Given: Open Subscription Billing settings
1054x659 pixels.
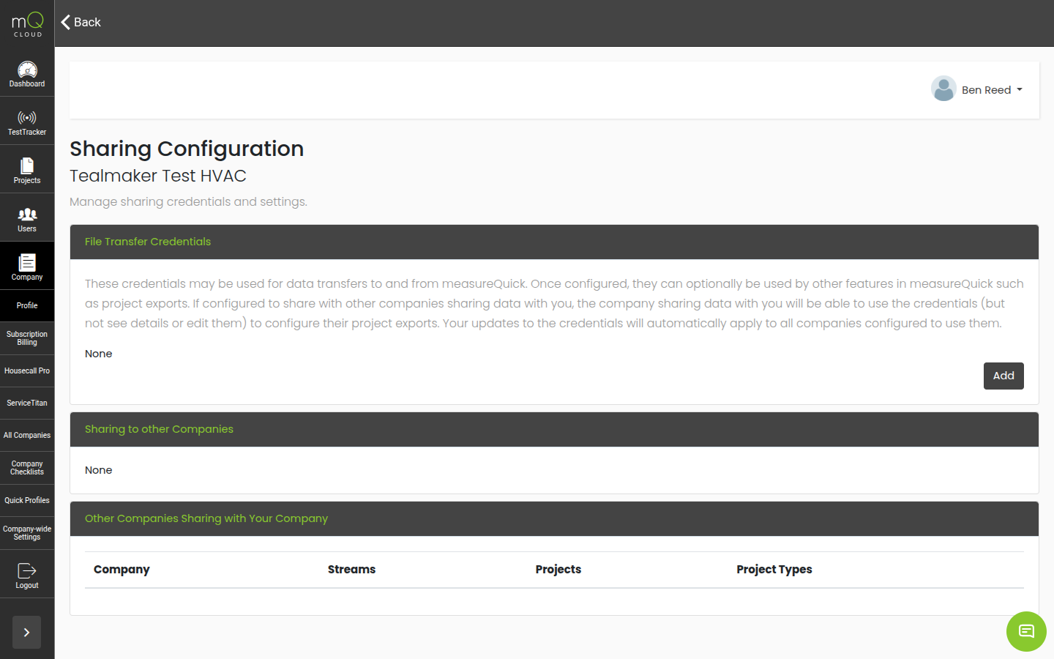Looking at the screenshot, I should click(27, 338).
